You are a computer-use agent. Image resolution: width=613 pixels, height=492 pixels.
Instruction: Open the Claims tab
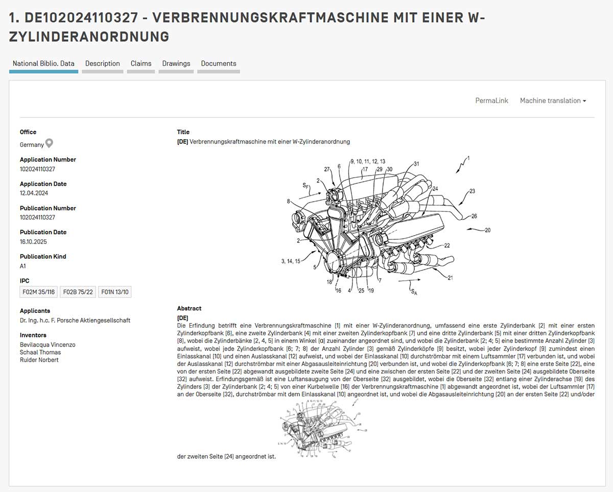[x=141, y=64]
